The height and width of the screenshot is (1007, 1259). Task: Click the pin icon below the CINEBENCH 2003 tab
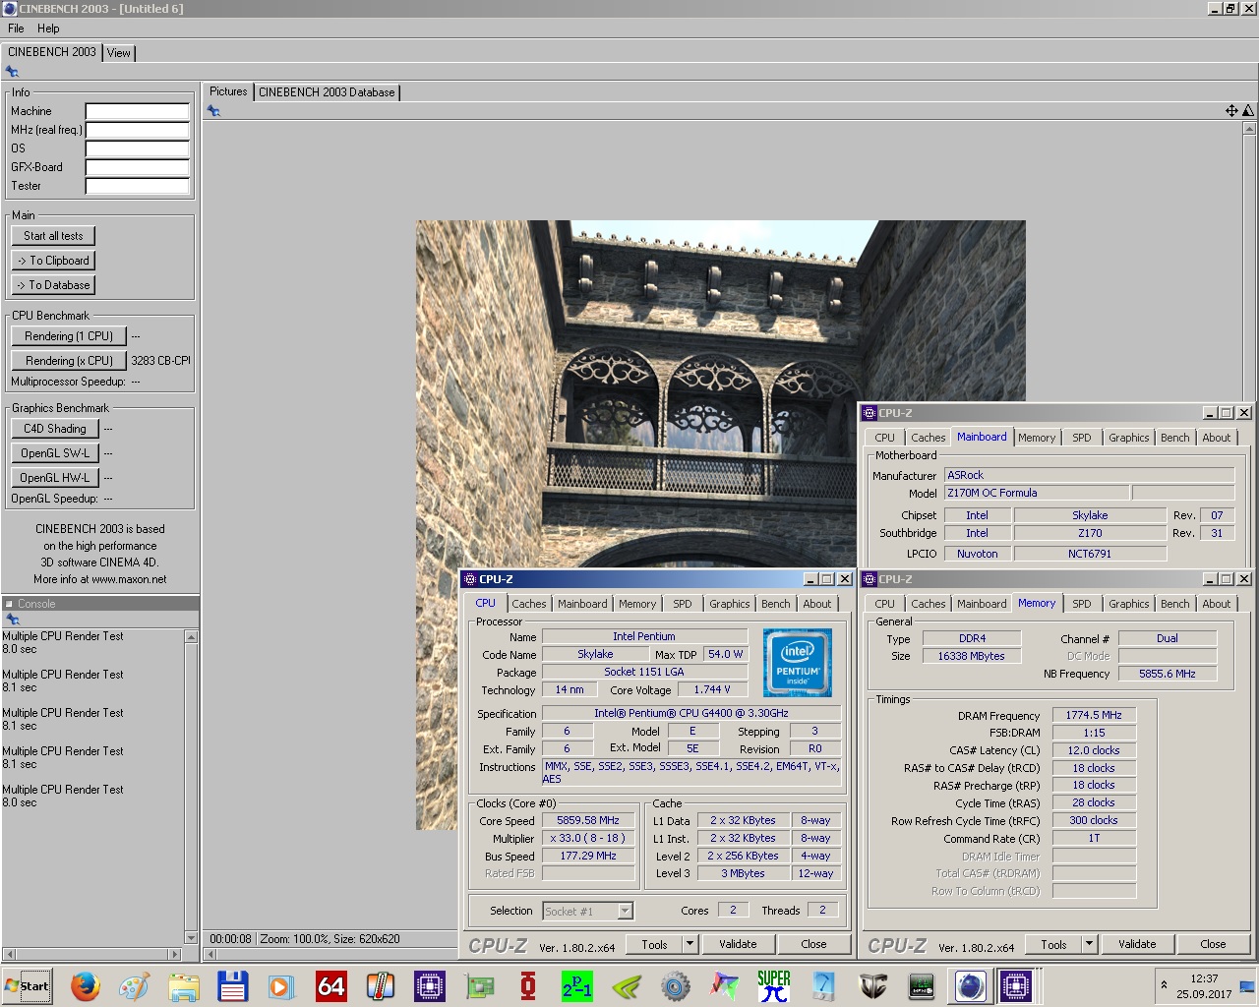coord(12,72)
